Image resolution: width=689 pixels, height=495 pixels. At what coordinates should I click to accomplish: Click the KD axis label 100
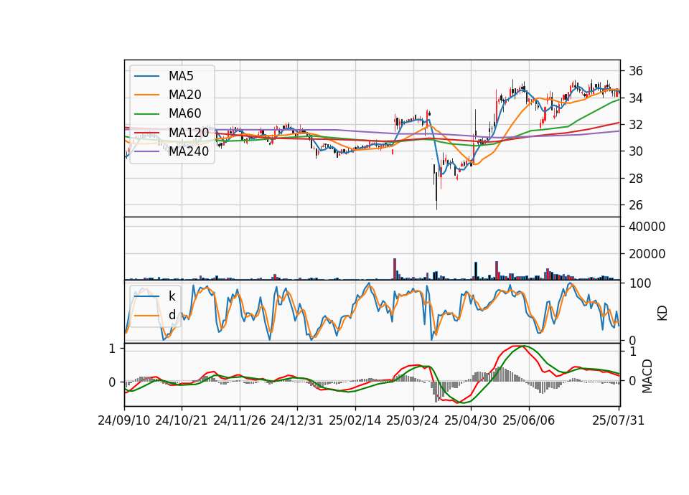click(x=639, y=283)
